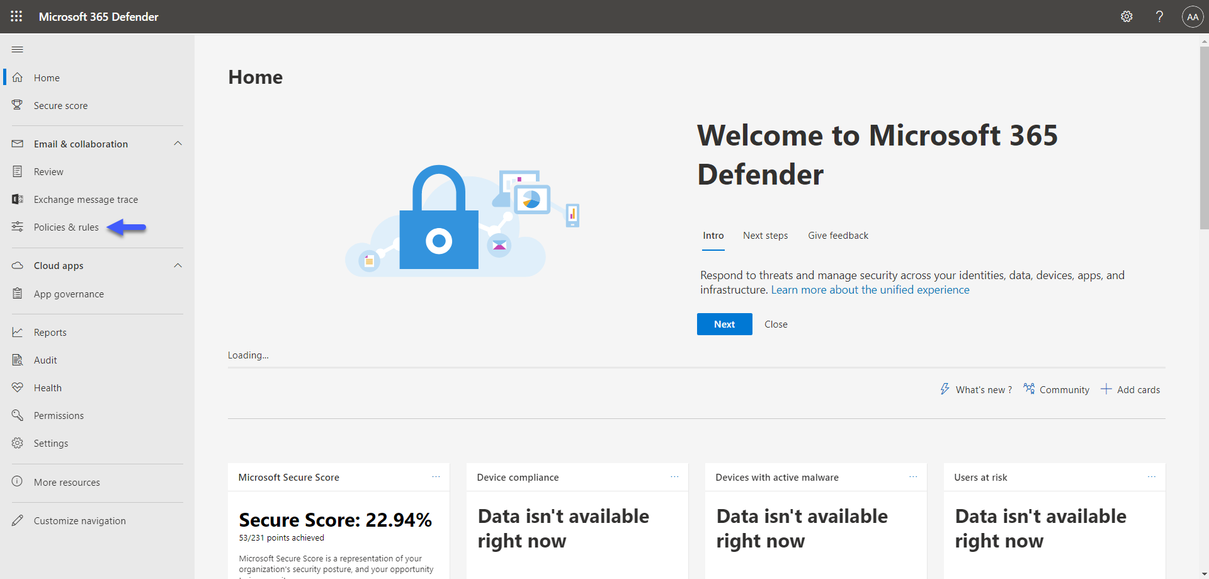
Task: Close the welcome banner
Action: point(776,324)
